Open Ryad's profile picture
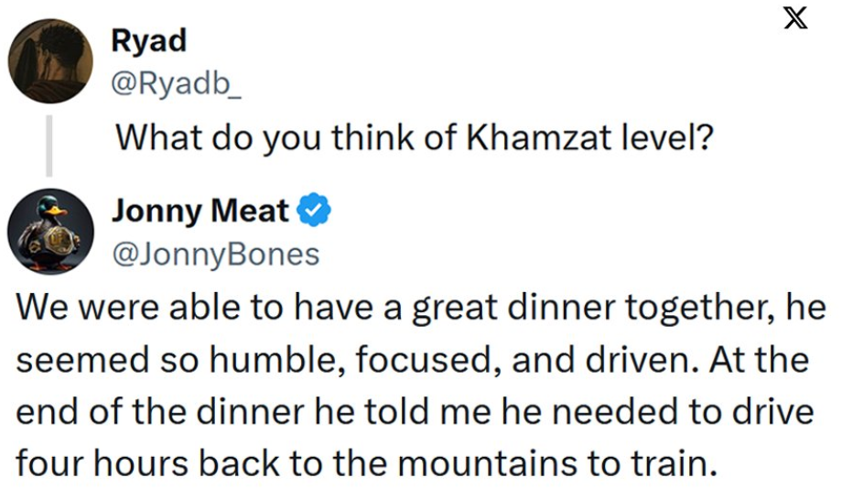Image resolution: width=842 pixels, height=489 pixels. [x=50, y=60]
